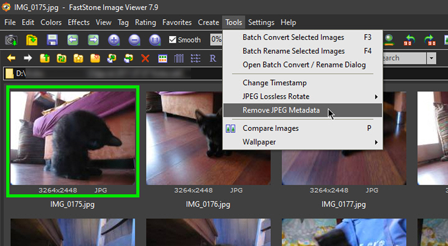This screenshot has height=246, width=448.
Task: Click the IMG_0177.jpg file name label
Action: pos(344,205)
